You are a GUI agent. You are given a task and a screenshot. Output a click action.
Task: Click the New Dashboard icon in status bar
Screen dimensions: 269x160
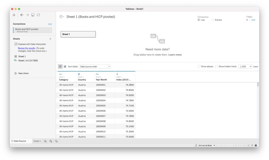[x=50, y=141]
